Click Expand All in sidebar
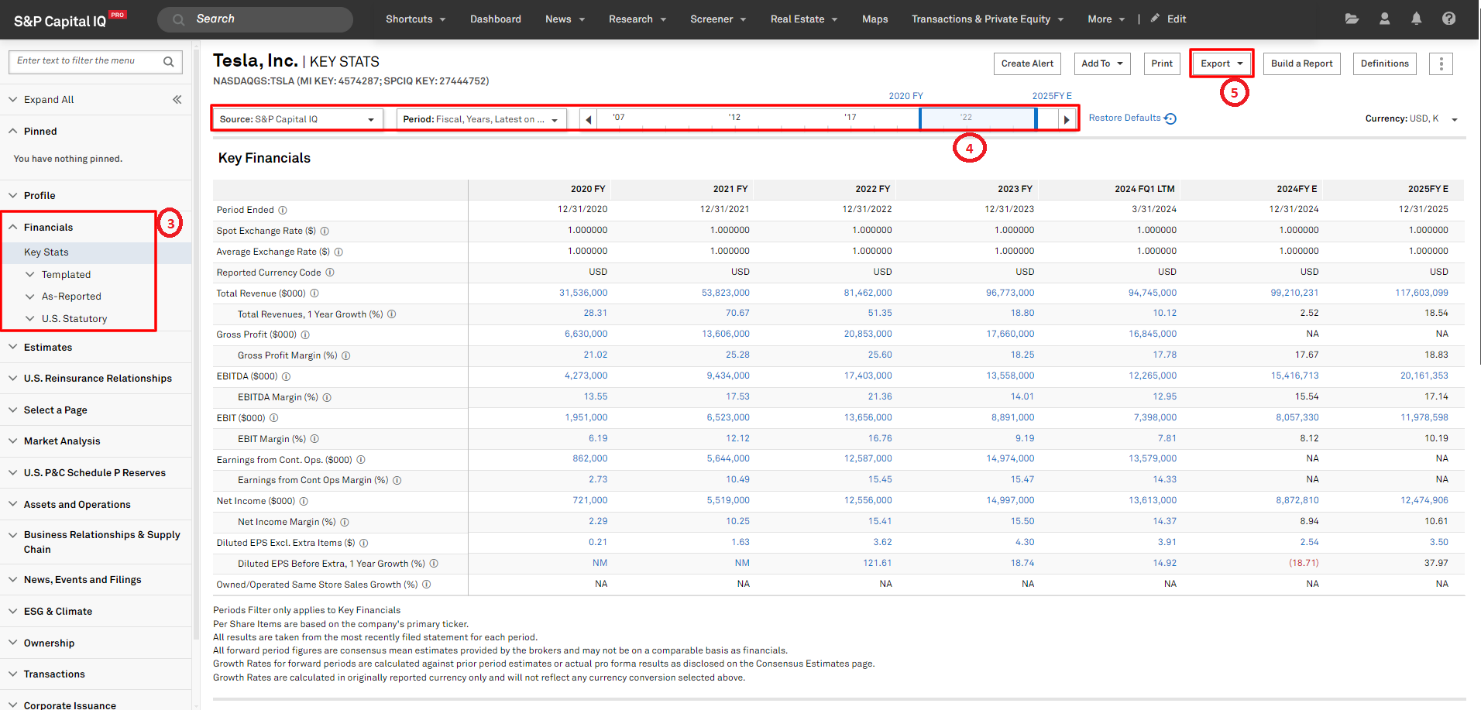 tap(49, 100)
